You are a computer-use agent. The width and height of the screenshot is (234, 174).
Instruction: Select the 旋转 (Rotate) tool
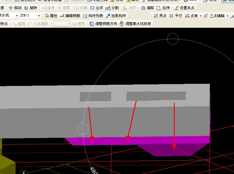31,8
